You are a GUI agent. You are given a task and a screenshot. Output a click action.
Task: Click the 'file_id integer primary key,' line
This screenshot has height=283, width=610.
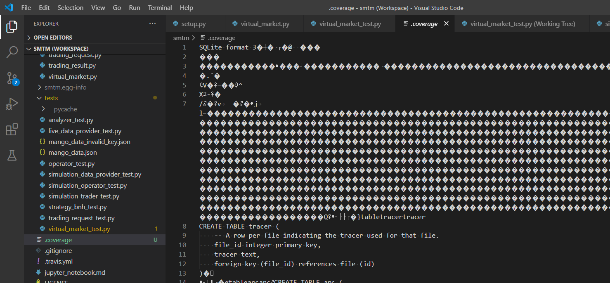[x=267, y=245]
